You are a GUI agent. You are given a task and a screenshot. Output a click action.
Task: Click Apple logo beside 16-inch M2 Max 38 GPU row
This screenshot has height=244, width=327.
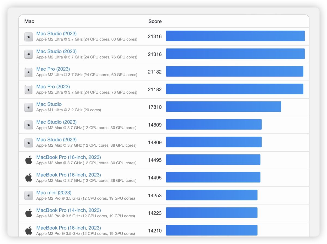[29, 178]
